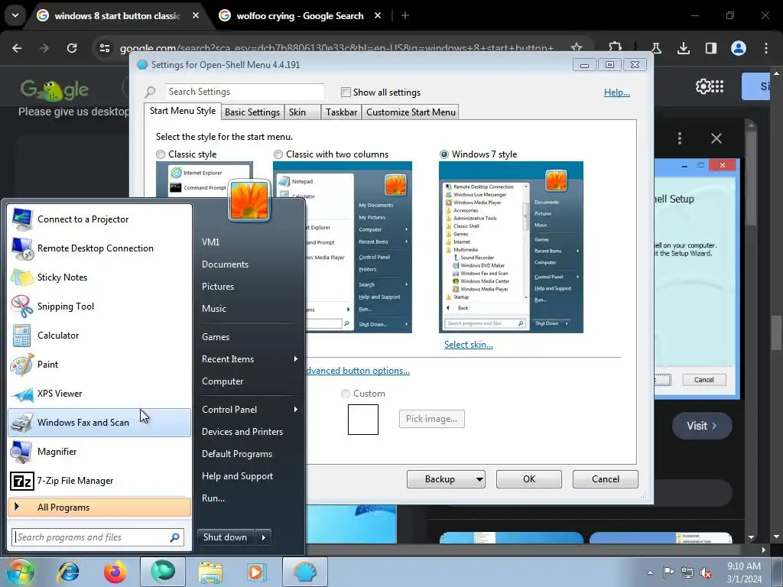Open Devices and Printers entry
Viewport: 783px width, 587px height.
click(242, 432)
